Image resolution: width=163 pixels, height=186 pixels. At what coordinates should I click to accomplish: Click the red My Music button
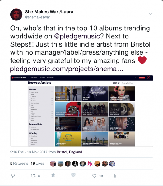142,78
